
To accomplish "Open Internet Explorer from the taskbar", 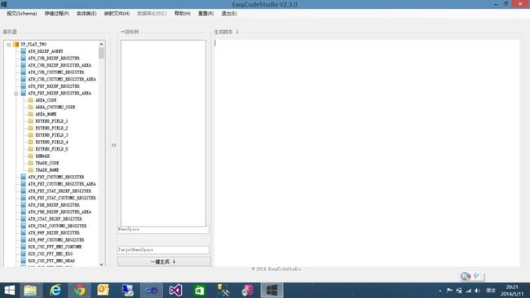I will click(55, 290).
